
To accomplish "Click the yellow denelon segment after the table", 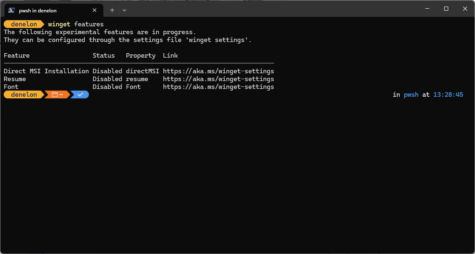I will [23, 94].
